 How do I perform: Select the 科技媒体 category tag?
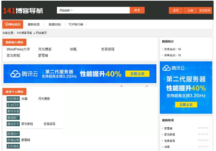(x=13, y=99)
